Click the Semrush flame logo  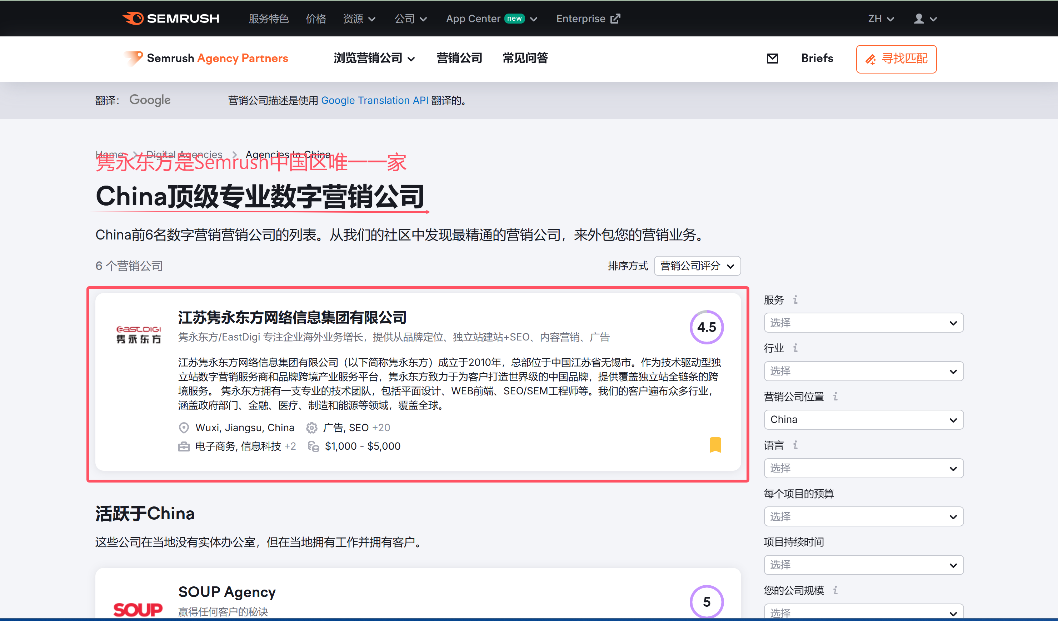170,19
